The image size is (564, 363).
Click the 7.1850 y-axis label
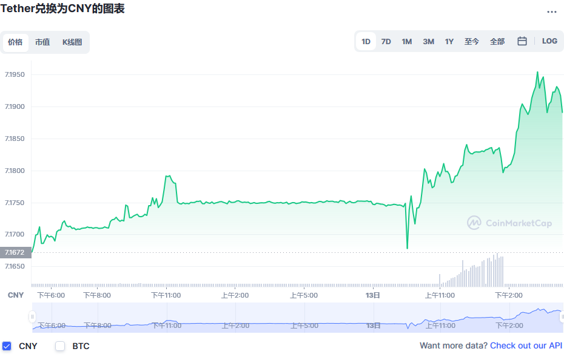coord(15,139)
